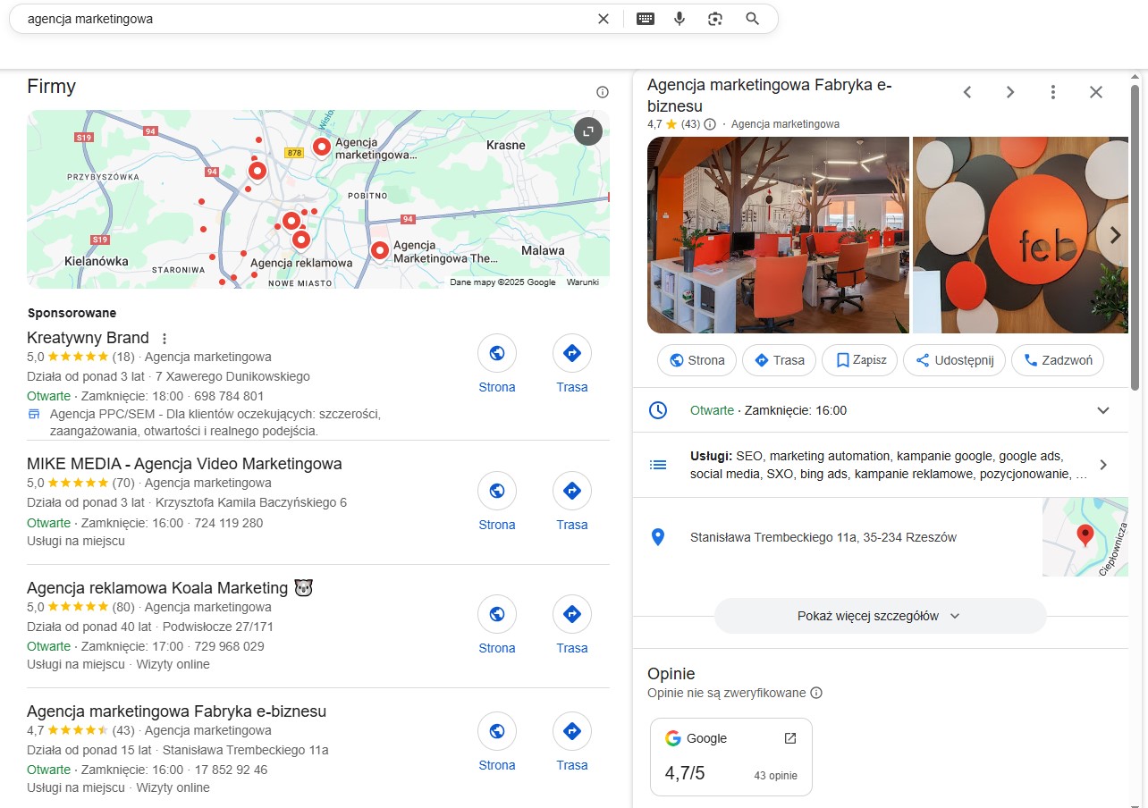Viewport: 1148px width, 808px height.
Task: Start voice search with microphone icon
Action: tap(680, 19)
